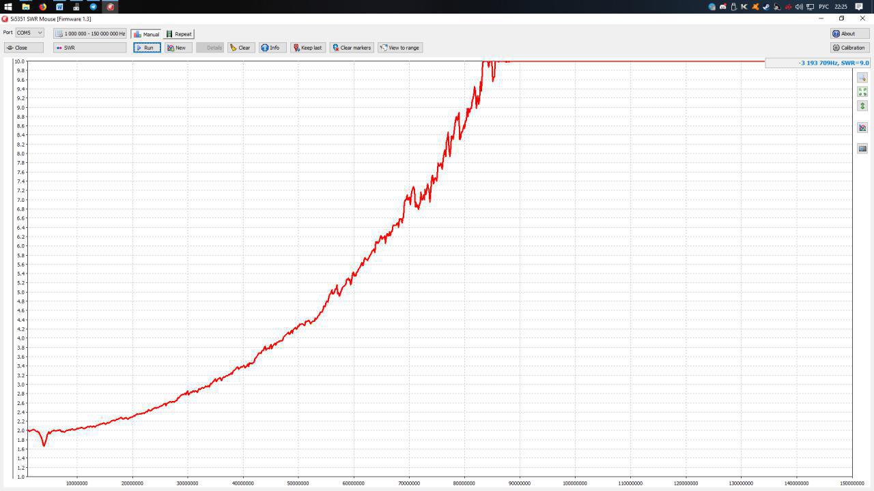Image resolution: width=874 pixels, height=491 pixels.
Task: Open Firefox from the taskbar
Action: click(x=42, y=7)
